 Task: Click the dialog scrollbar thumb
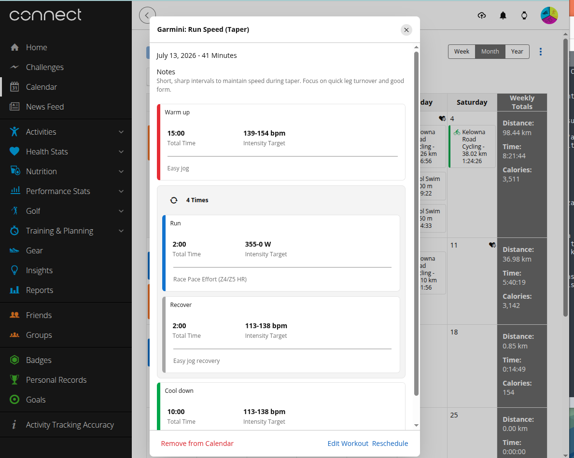416,223
